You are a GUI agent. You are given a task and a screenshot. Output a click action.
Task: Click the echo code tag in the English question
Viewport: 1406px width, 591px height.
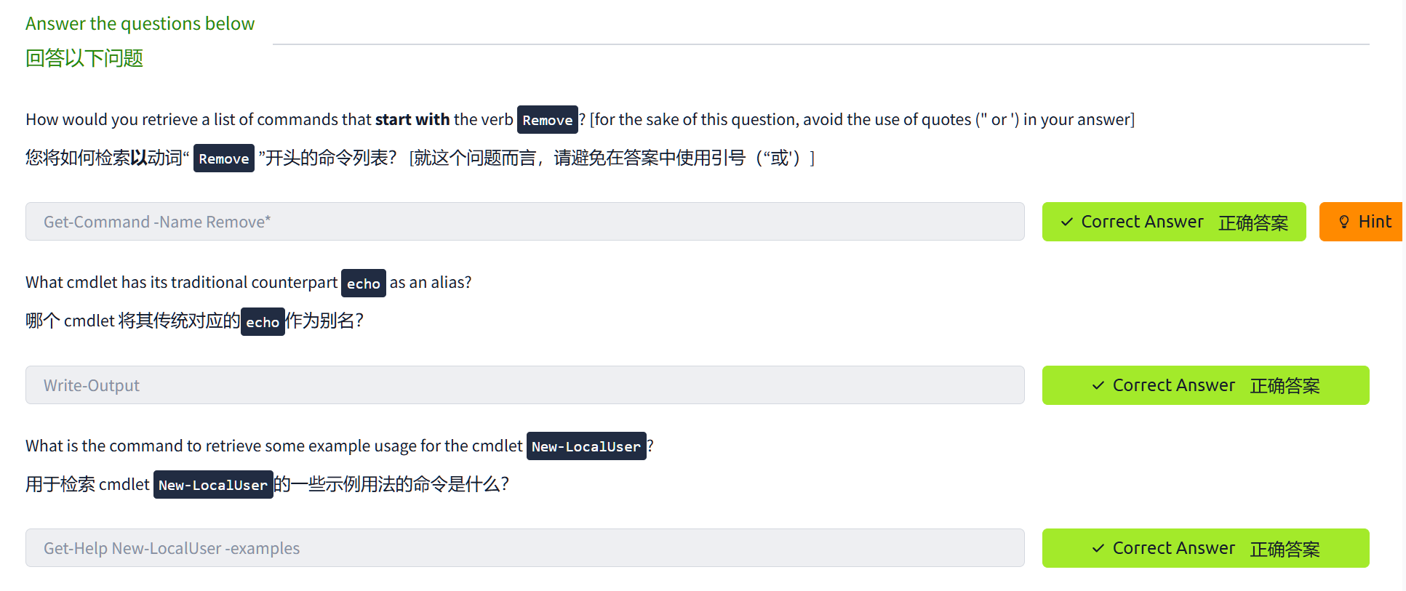pyautogui.click(x=363, y=284)
